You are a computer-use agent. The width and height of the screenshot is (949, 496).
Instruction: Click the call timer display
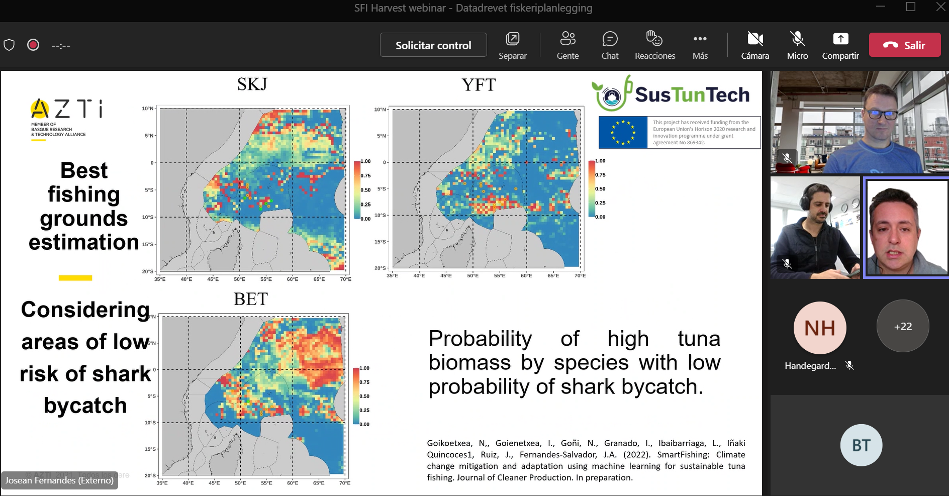coord(61,46)
